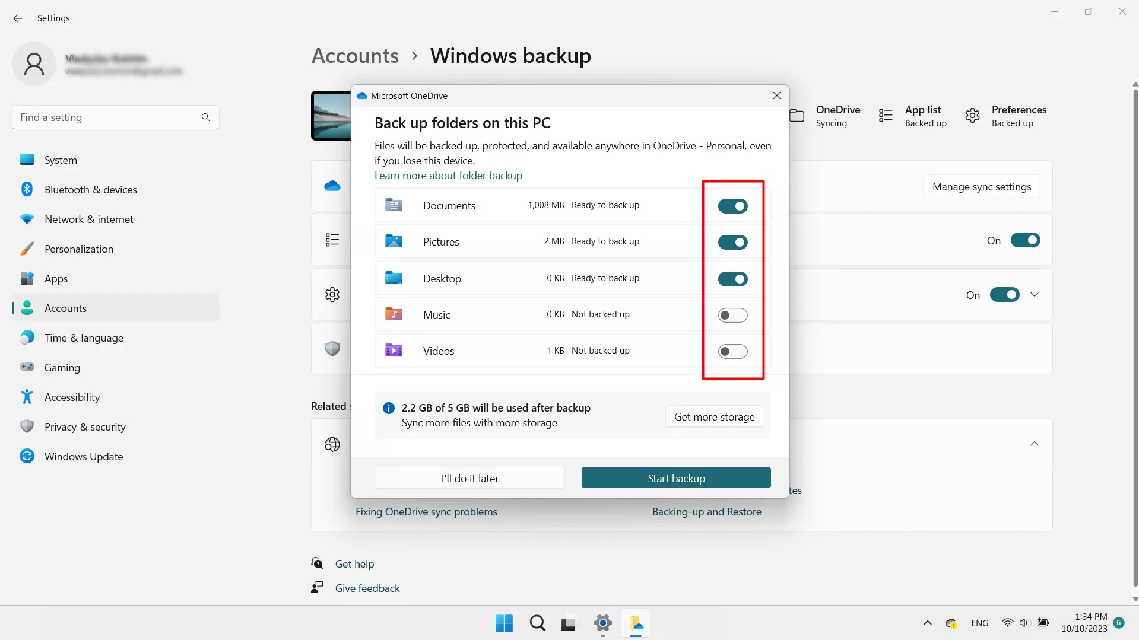
Task: Click the user profile avatar
Action: [x=34, y=64]
